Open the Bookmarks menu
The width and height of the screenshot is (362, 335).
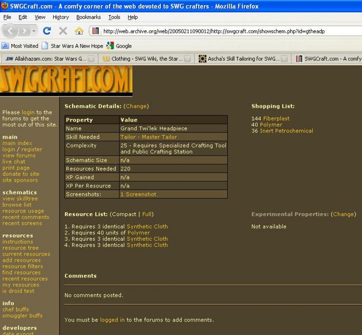click(x=88, y=17)
